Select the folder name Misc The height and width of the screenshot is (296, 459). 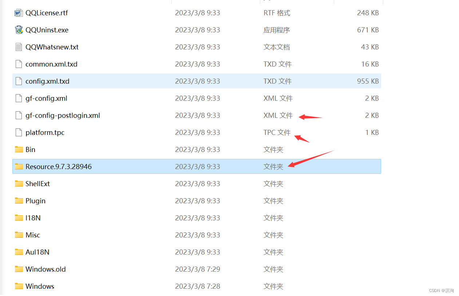coord(33,235)
